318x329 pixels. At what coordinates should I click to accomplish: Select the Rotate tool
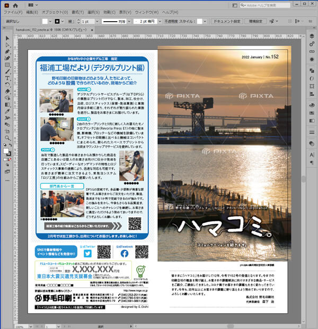(7, 85)
